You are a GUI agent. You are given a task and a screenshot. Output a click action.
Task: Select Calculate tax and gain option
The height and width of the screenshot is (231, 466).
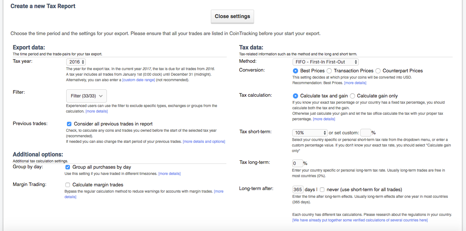point(296,96)
